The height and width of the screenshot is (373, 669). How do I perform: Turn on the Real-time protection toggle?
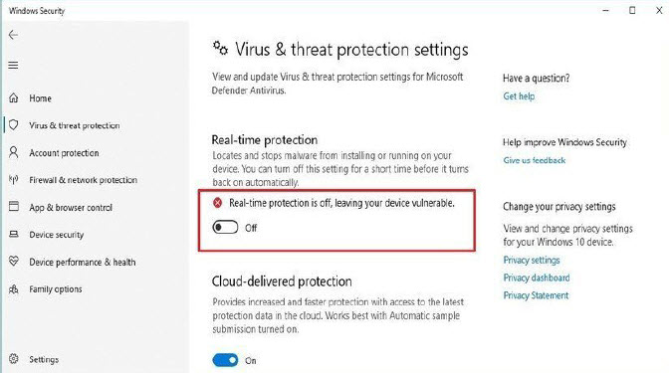coord(225,227)
